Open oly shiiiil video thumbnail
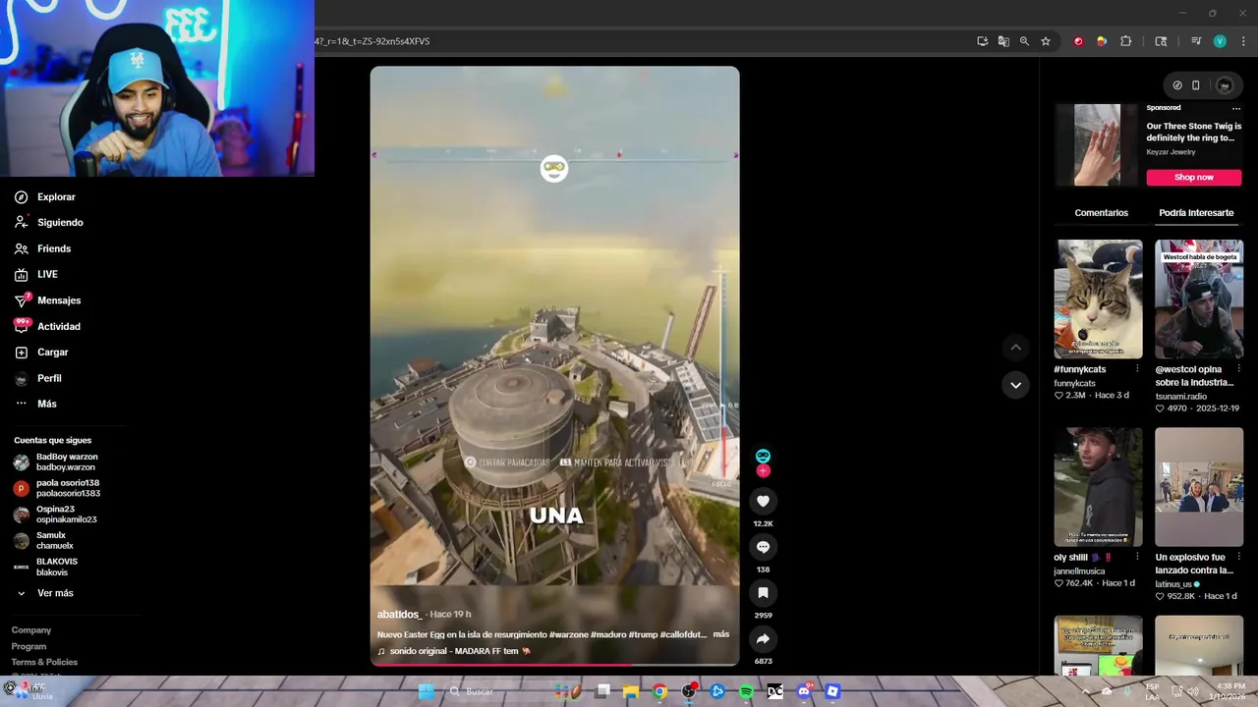 1099,487
